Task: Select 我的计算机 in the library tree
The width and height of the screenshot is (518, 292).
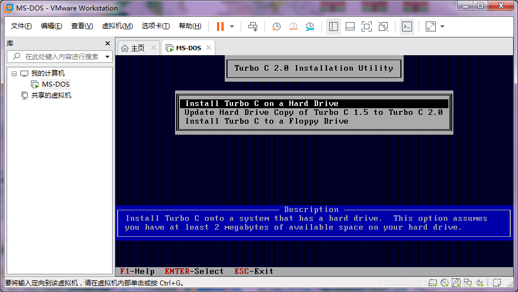Action: 48,73
